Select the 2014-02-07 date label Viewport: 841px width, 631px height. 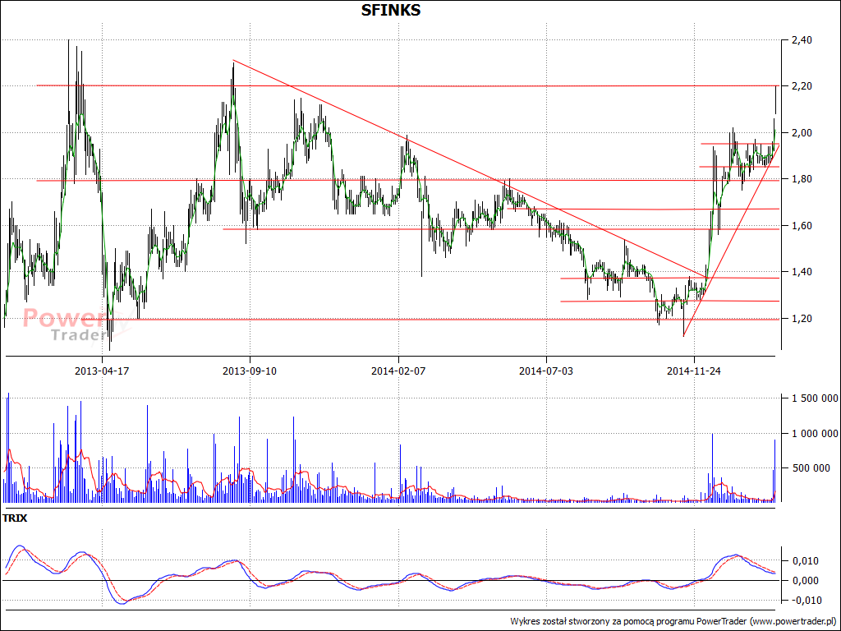(398, 371)
